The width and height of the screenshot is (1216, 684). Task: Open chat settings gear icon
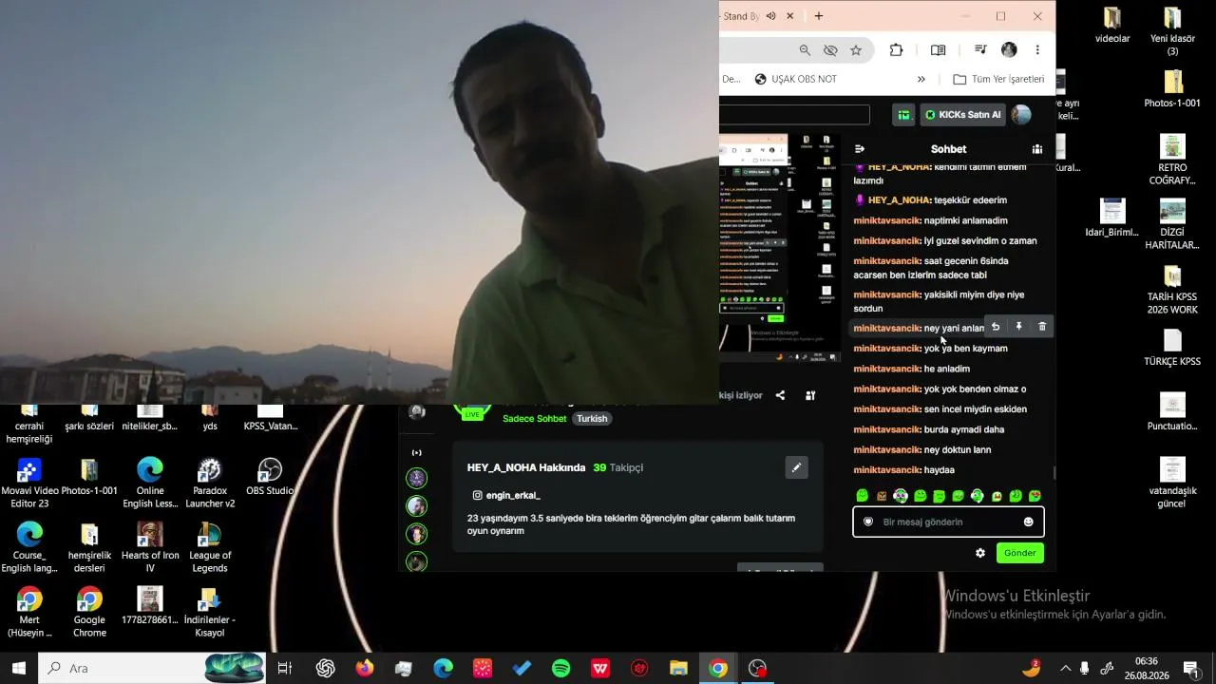(980, 553)
